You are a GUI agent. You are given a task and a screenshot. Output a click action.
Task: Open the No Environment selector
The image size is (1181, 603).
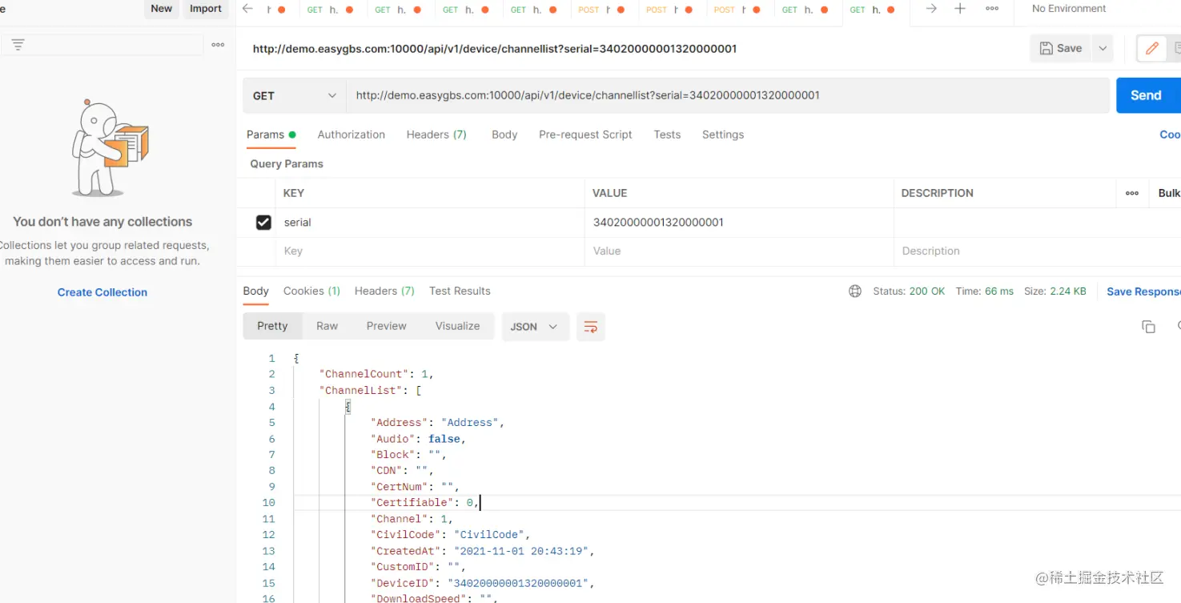(1069, 9)
